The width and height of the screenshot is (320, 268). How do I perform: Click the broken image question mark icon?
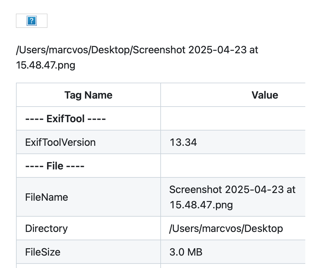31,21
